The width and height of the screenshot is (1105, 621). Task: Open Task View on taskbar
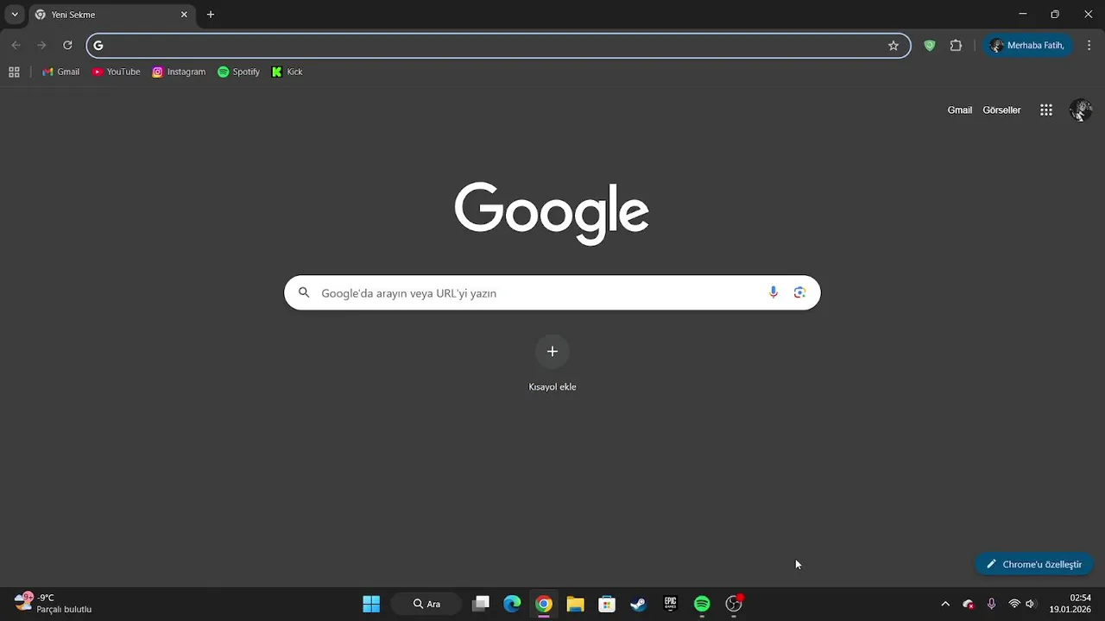[481, 604]
